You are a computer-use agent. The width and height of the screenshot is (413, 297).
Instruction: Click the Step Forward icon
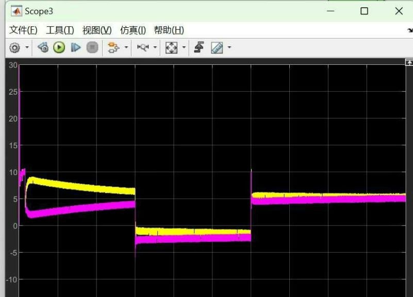pos(76,47)
